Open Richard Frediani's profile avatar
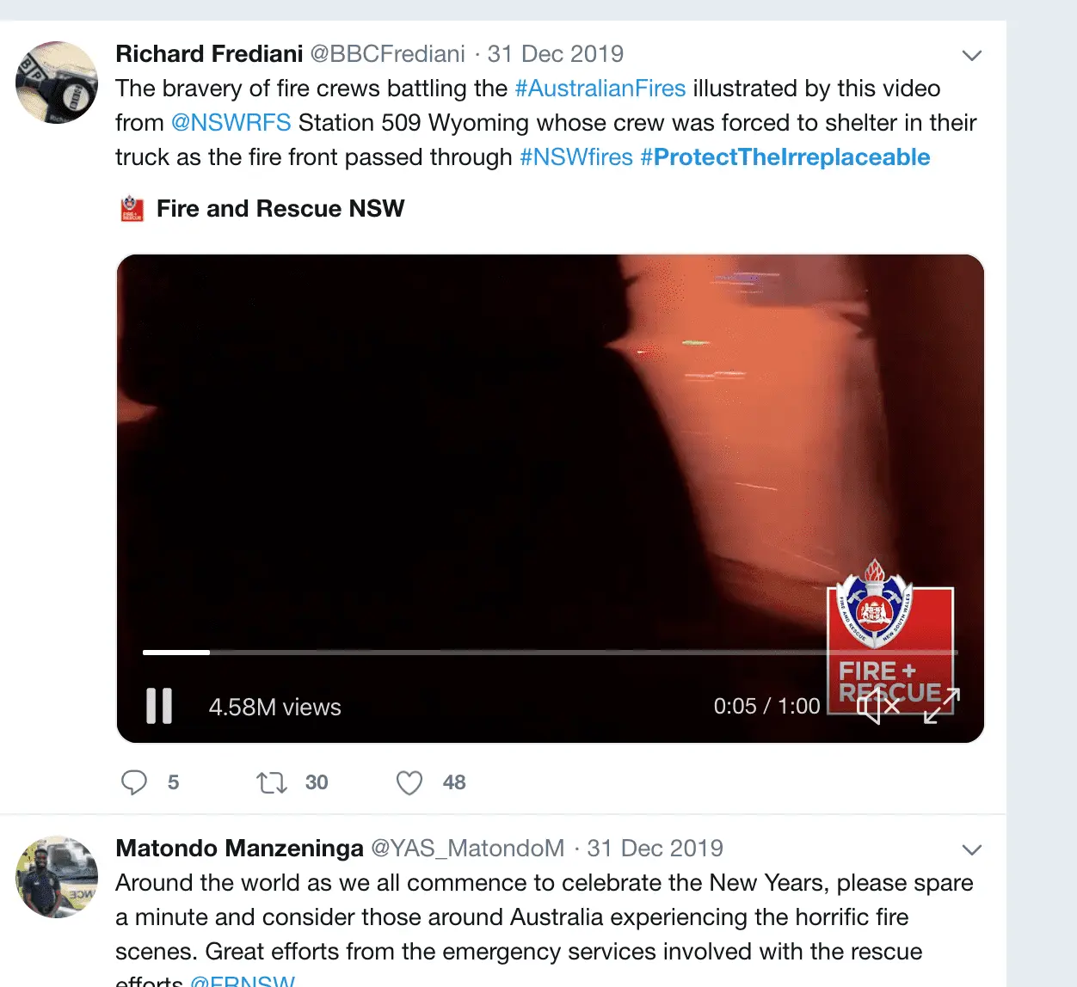1077x987 pixels. point(57,83)
